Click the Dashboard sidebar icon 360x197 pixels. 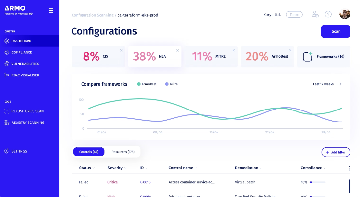coord(7,41)
